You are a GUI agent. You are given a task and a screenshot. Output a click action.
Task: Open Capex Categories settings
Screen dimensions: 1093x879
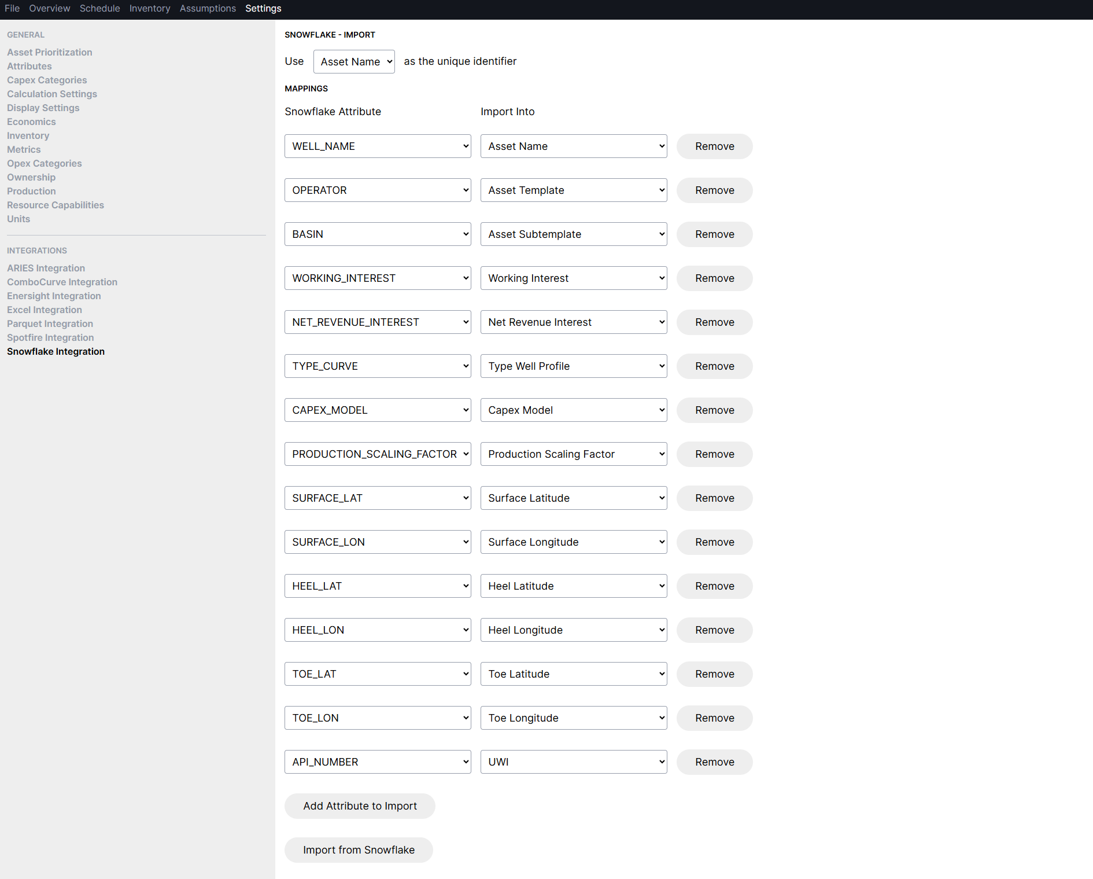tap(47, 80)
